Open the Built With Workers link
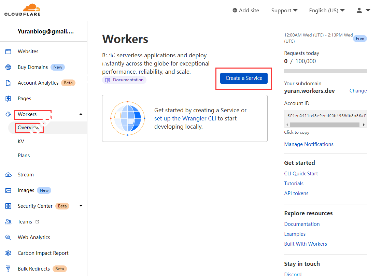 [x=306, y=244]
